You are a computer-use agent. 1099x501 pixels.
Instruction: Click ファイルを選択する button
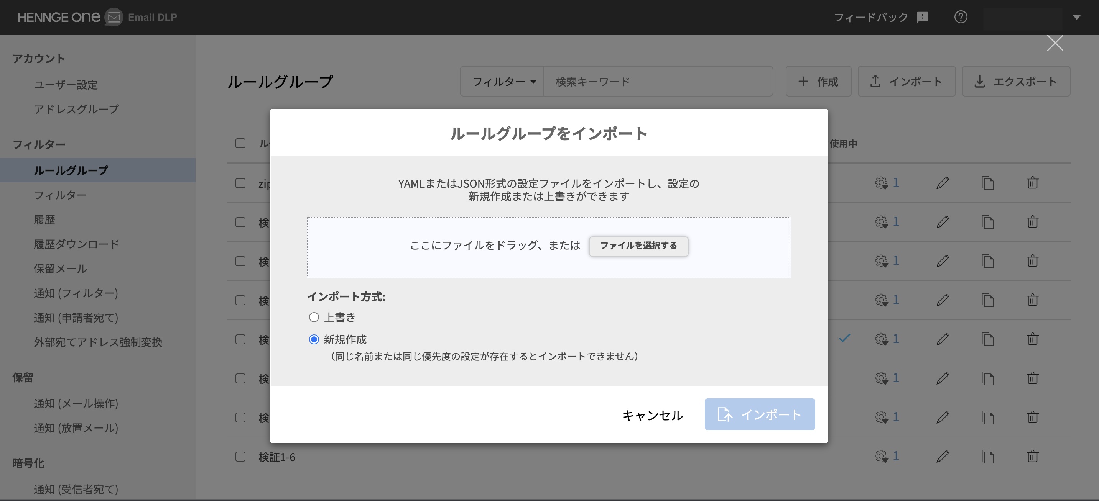tap(639, 246)
